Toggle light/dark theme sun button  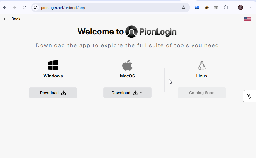click(x=249, y=96)
